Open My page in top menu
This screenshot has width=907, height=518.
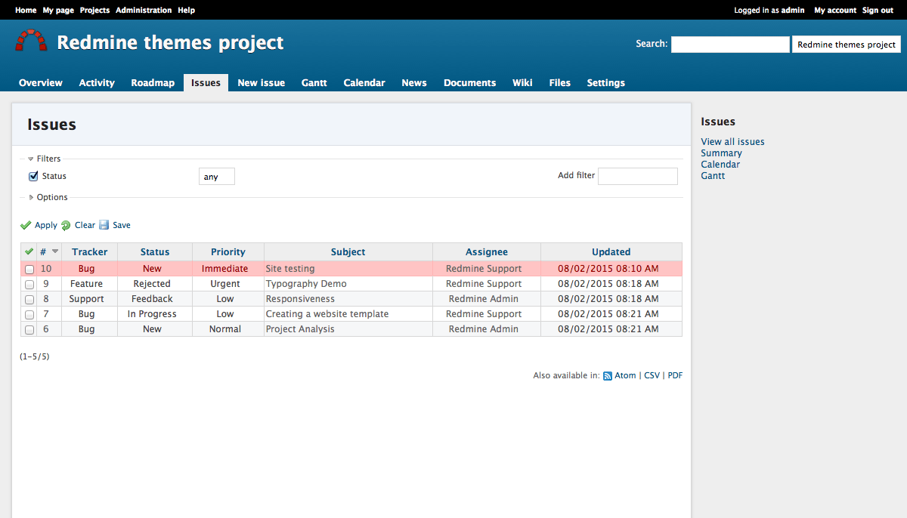tap(58, 10)
